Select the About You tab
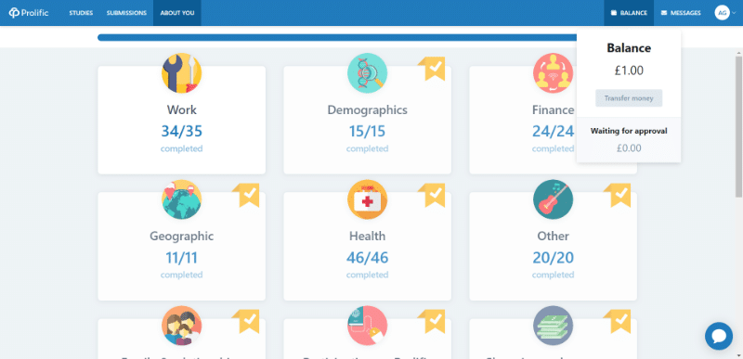The width and height of the screenshot is (743, 359). (x=177, y=13)
